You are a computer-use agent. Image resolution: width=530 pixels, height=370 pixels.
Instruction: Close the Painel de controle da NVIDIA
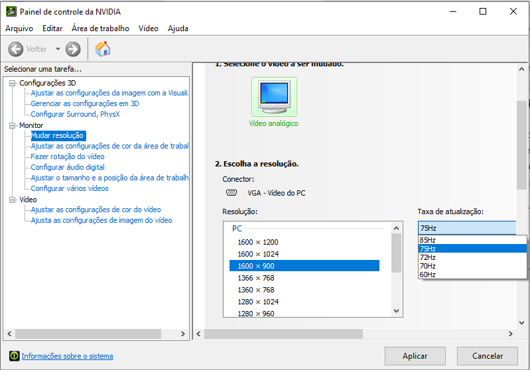(513, 11)
